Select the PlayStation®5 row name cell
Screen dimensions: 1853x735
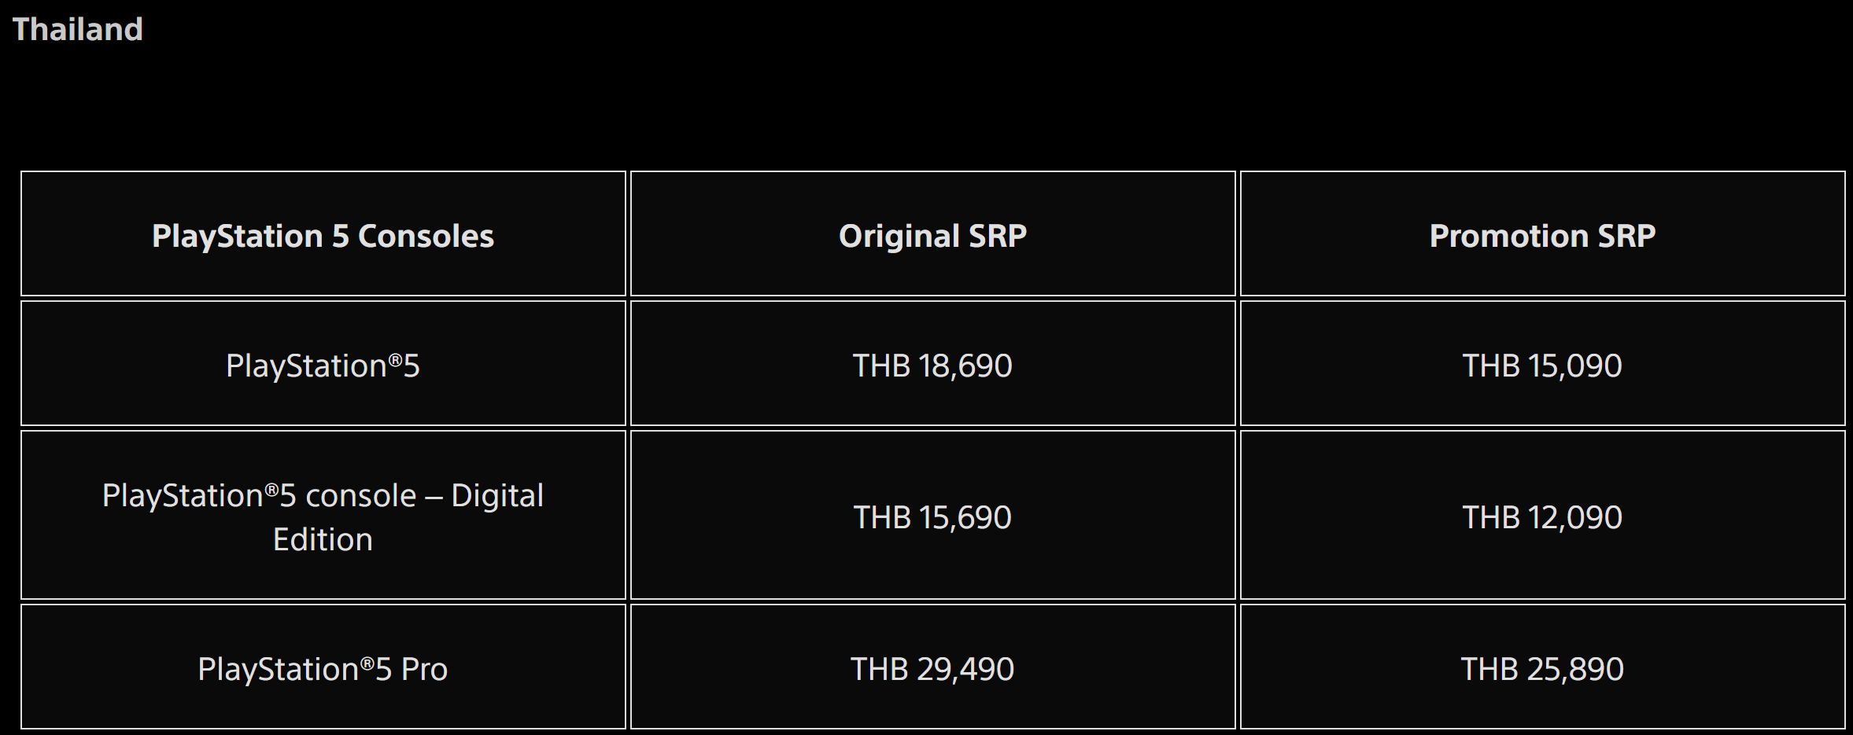tap(323, 366)
